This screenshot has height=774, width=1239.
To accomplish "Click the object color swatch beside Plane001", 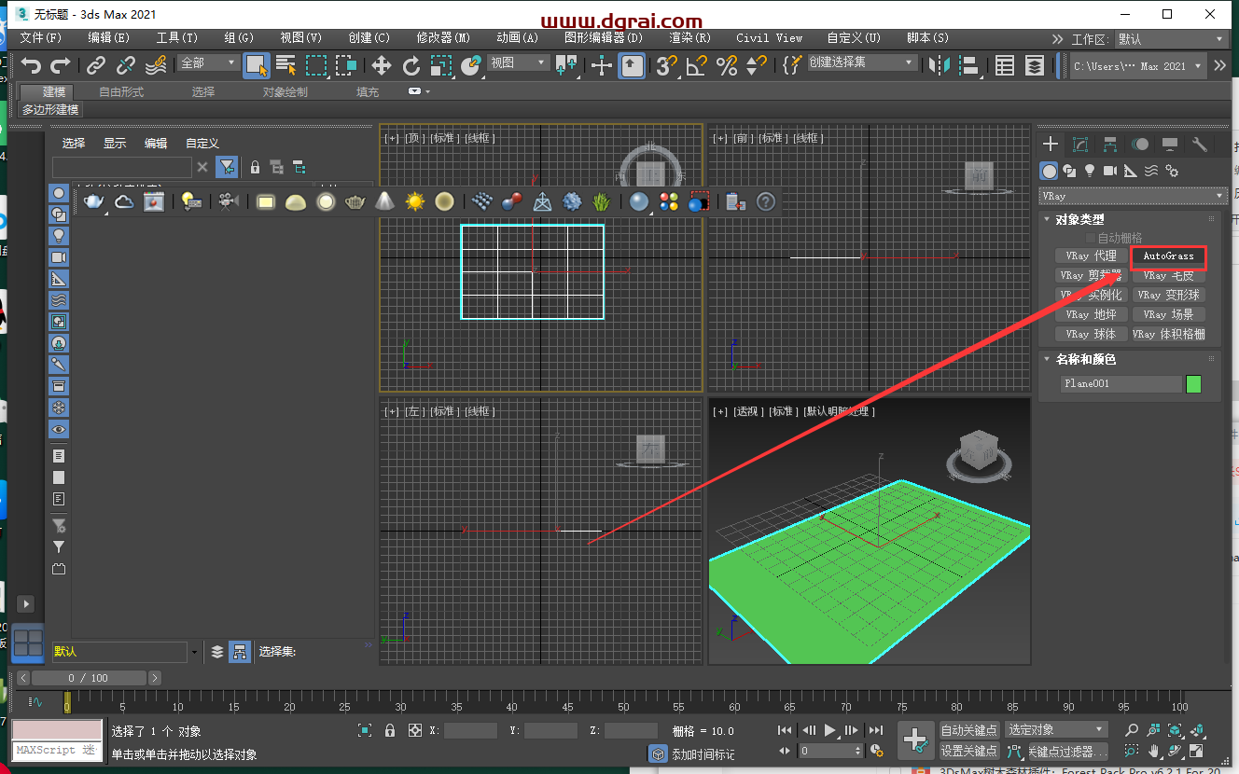I will (x=1193, y=382).
